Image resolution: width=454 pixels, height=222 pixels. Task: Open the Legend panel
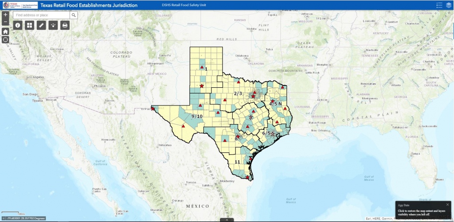pos(439,5)
